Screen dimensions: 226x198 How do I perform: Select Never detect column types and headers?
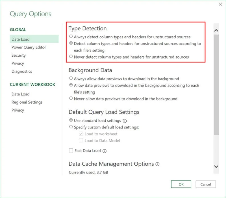tap(71, 56)
